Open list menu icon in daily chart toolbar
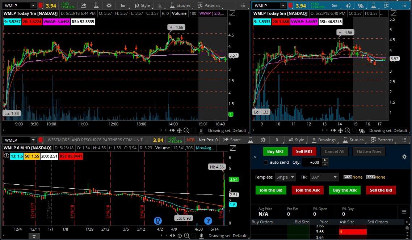 (x=404, y=140)
